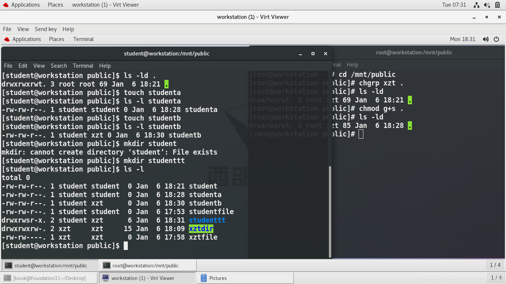The width and height of the screenshot is (506, 284).
Task: Click highlighted xztdir directory name
Action: click(x=201, y=229)
